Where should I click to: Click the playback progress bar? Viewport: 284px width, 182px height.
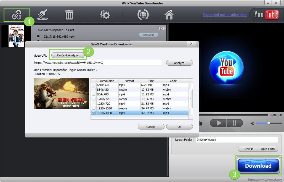tap(233, 115)
